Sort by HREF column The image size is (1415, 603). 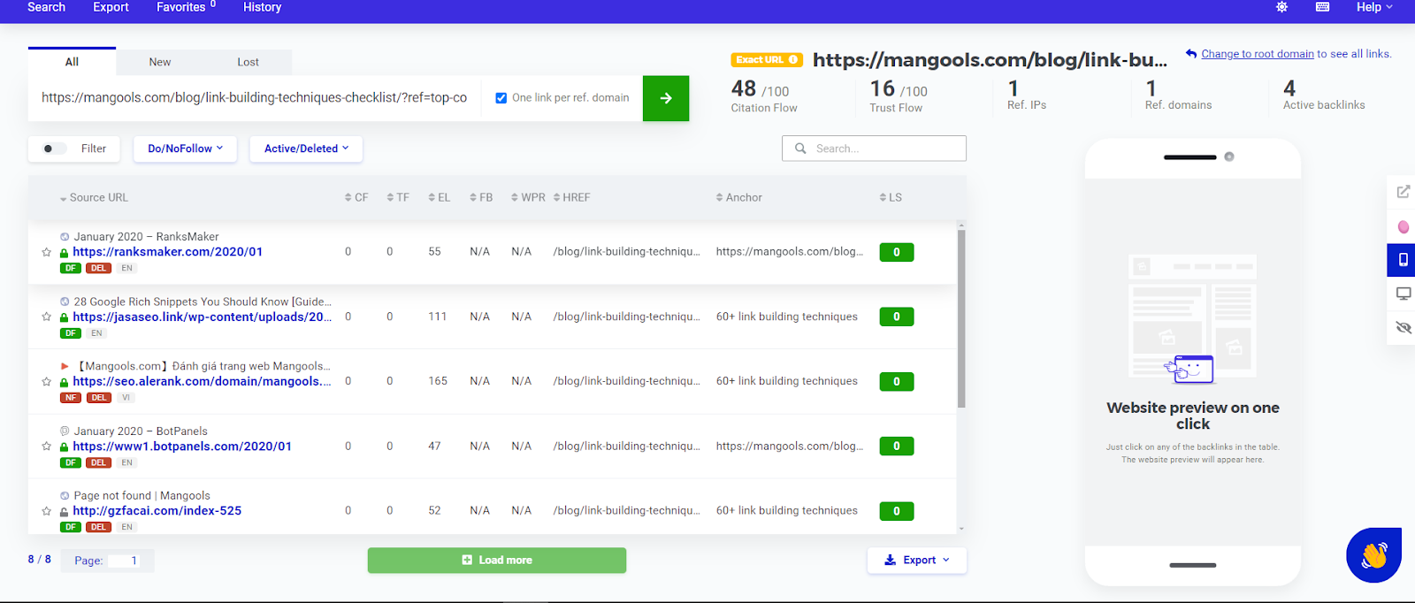(571, 198)
